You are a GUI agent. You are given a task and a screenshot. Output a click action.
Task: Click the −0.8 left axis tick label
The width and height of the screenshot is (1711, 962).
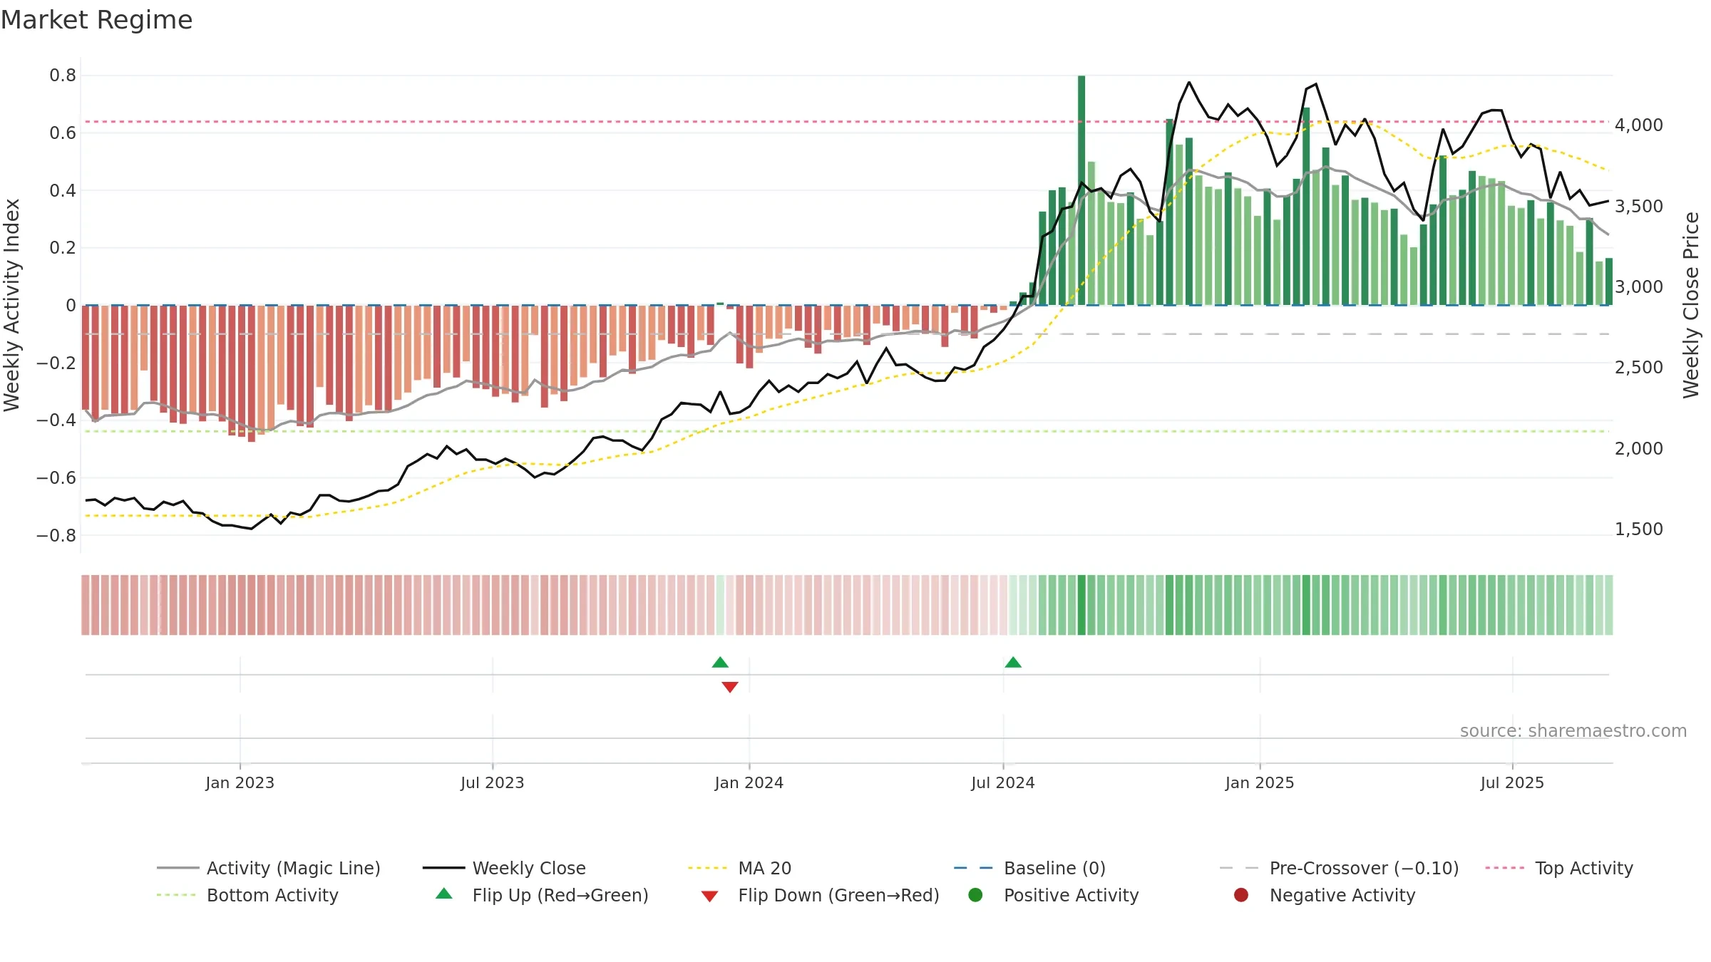coord(56,535)
